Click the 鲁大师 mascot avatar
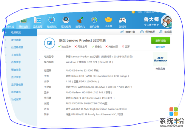185x129 pixels. click(166, 21)
